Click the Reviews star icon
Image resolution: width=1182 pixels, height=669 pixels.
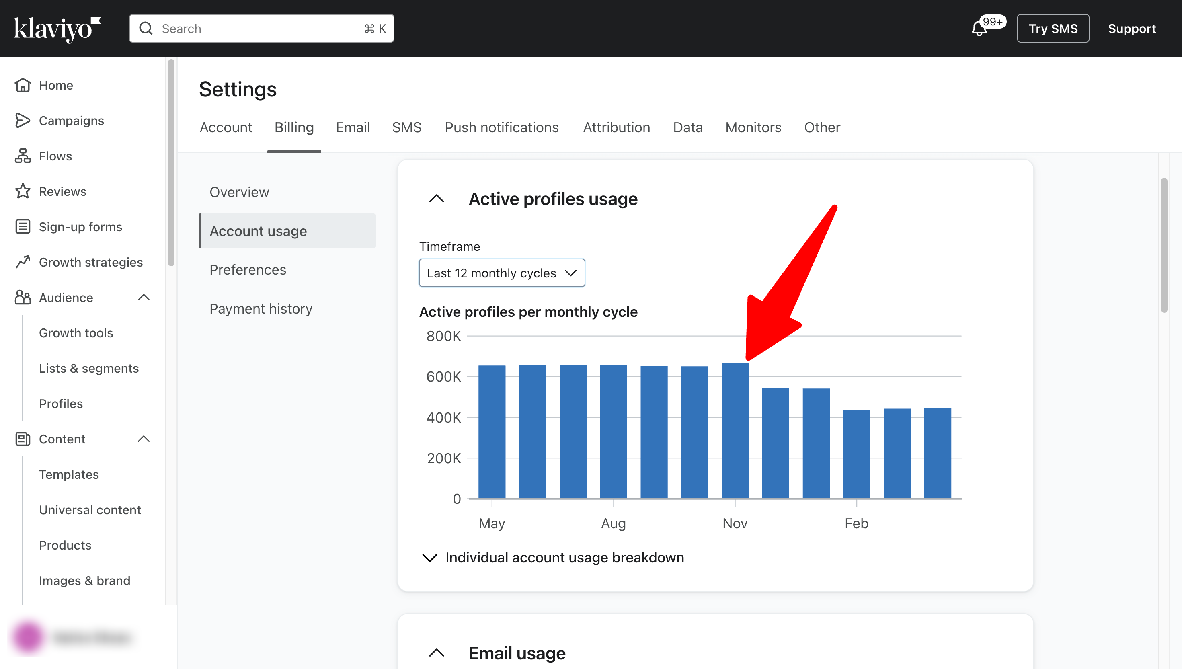pos(23,191)
